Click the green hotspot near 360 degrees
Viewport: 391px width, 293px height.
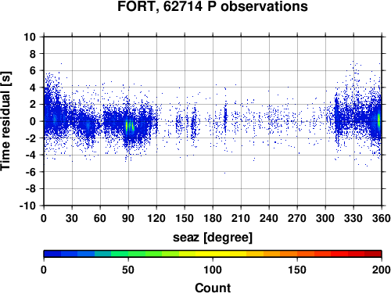[379, 120]
